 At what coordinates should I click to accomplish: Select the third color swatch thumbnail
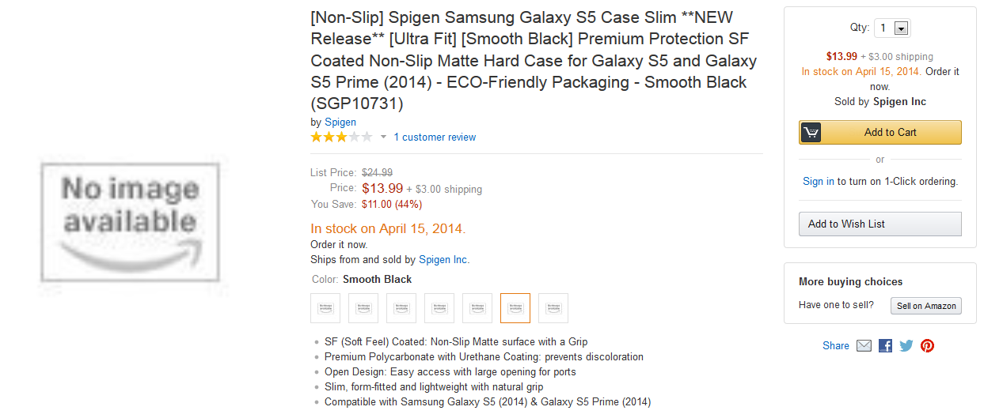tap(401, 308)
